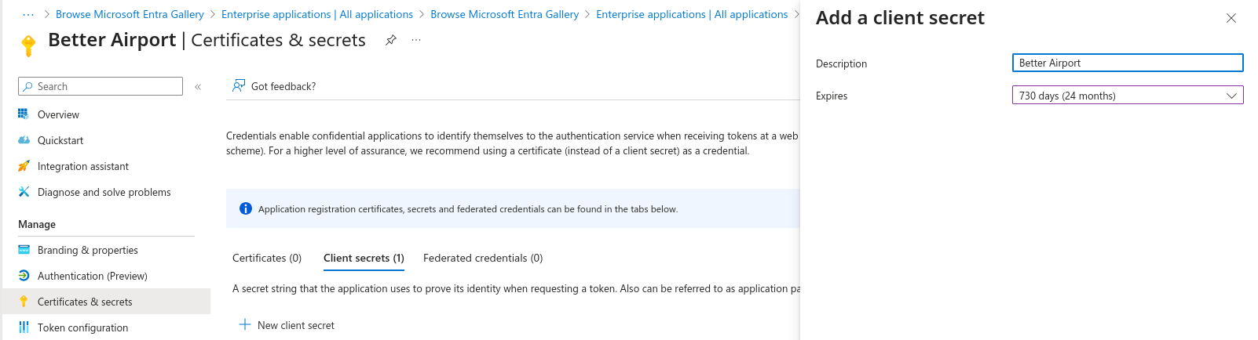Viewport: 1258px width, 340px height.
Task: Click the sidebar Search box
Action: point(101,86)
